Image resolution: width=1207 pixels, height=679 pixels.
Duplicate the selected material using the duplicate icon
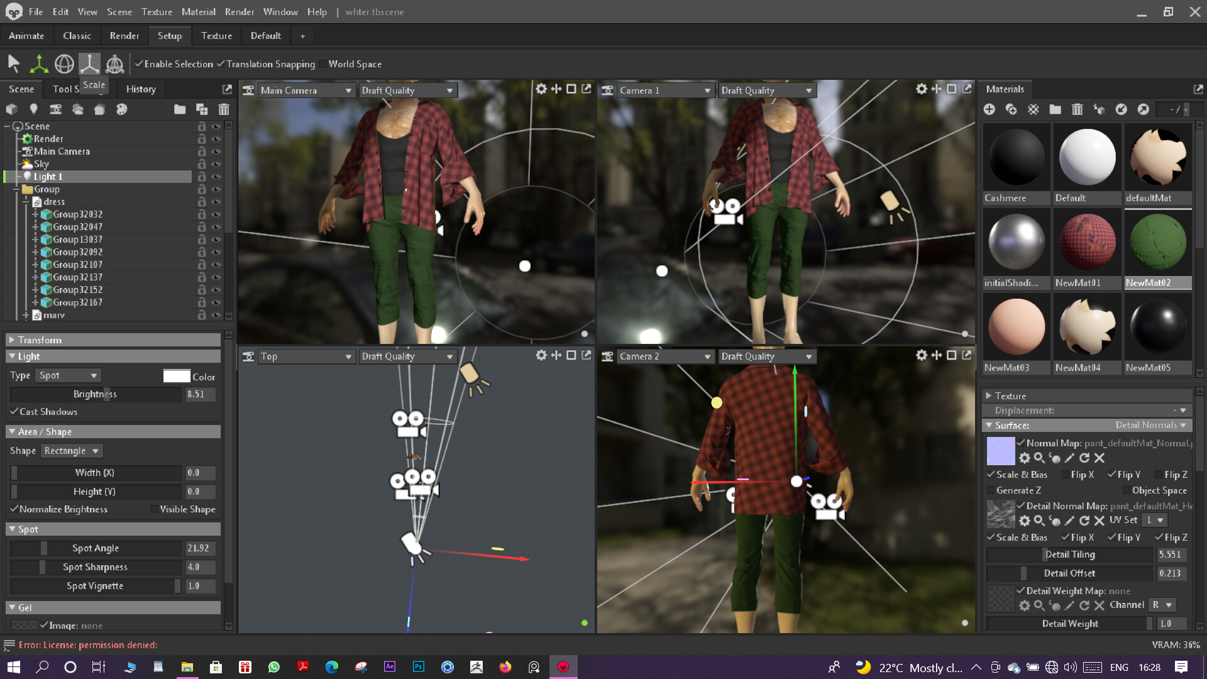click(1011, 109)
